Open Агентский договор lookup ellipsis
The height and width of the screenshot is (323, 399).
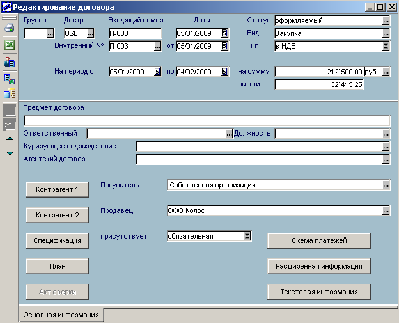tap(386, 159)
